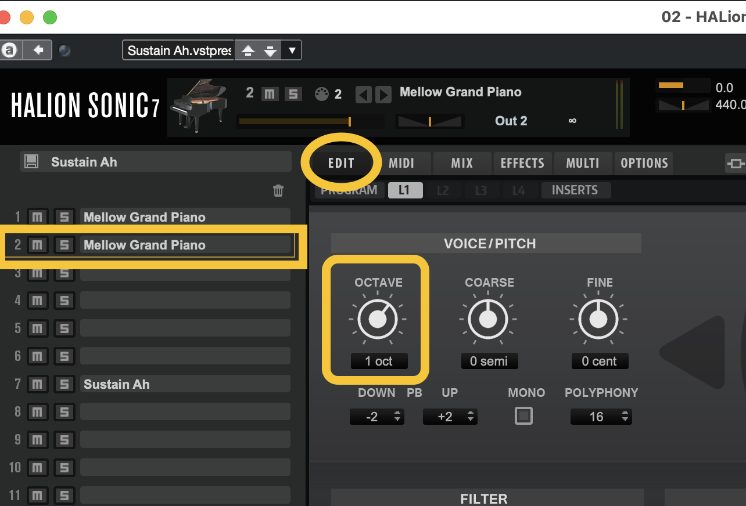
Task: Enable the MONO checkbox
Action: [523, 416]
